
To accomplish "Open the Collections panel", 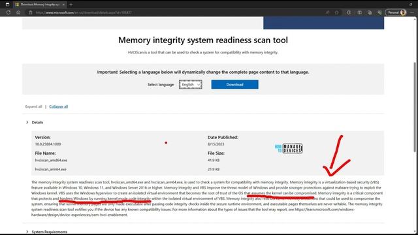I will click(370, 12).
